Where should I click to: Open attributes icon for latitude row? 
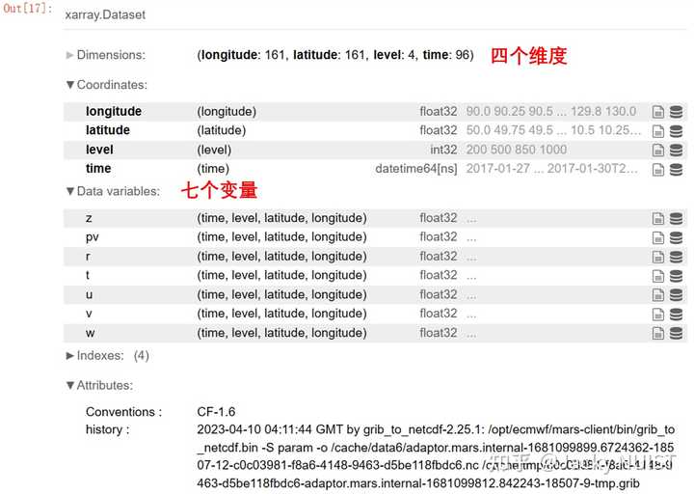point(658,131)
